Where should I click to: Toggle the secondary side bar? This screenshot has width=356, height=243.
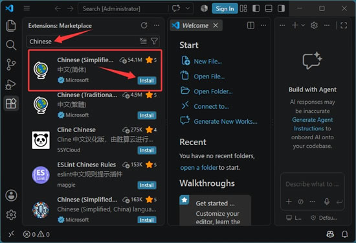pyautogui.click(x=281, y=8)
